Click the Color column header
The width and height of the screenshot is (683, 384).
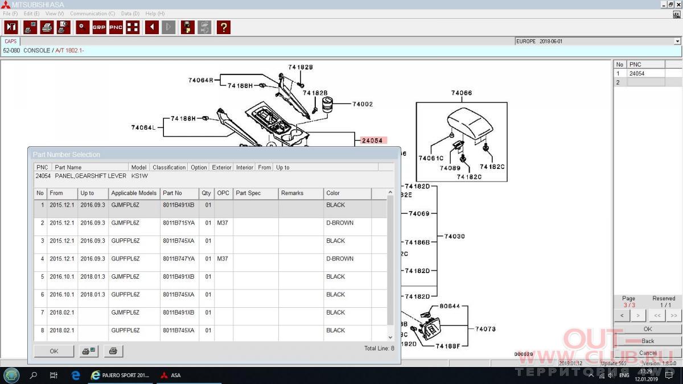[348, 193]
